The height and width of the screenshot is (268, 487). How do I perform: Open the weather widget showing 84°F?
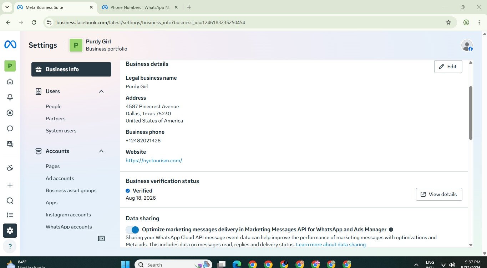25,264
